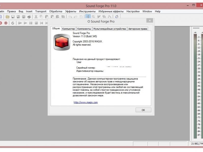The width and height of the screenshot is (203, 152).
Task: Click the Идентификатор машины label
Action: coord(90,71)
